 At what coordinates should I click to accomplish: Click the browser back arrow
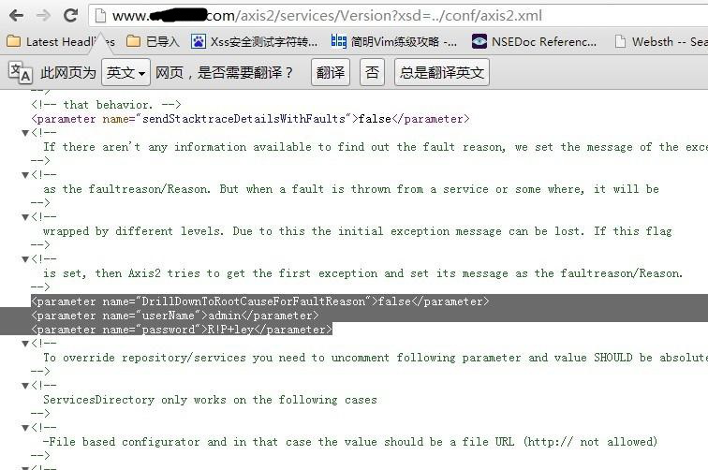pos(16,15)
